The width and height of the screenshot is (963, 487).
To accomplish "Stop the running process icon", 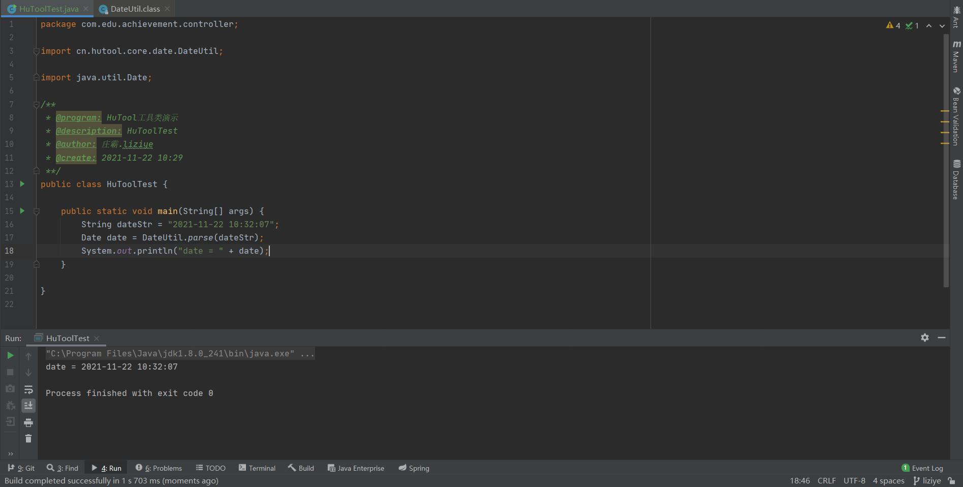I will [10, 372].
